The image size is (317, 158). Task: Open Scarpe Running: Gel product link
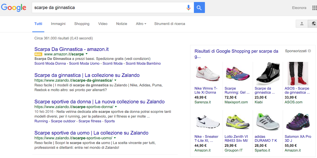(x=237, y=90)
